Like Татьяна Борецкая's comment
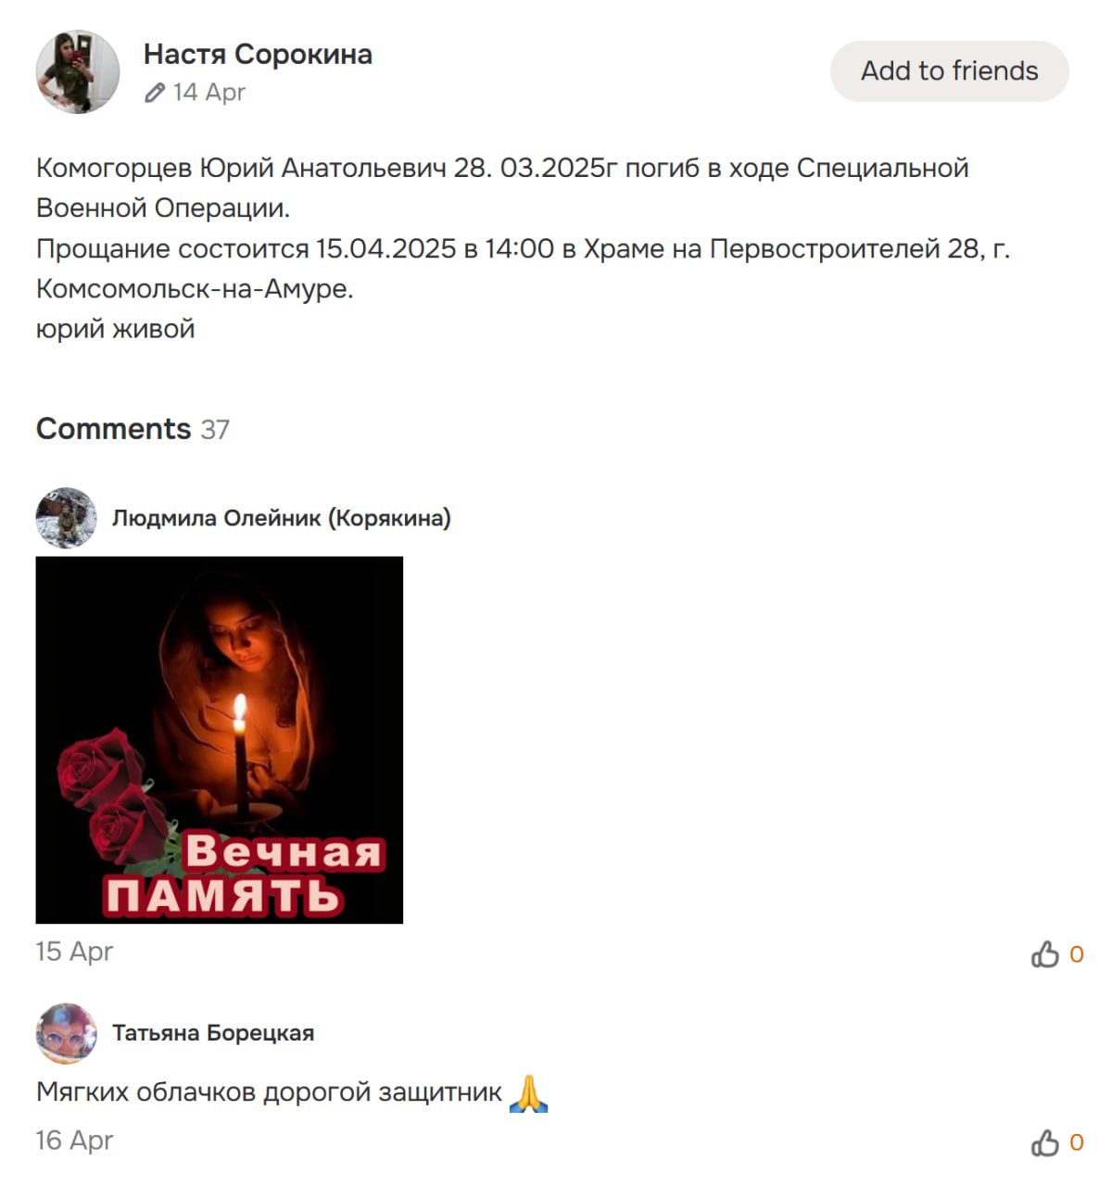The width and height of the screenshot is (1111, 1186). (1044, 1142)
